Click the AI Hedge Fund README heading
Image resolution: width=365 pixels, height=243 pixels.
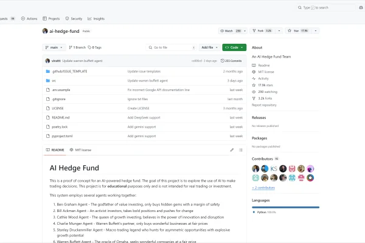click(x=74, y=168)
